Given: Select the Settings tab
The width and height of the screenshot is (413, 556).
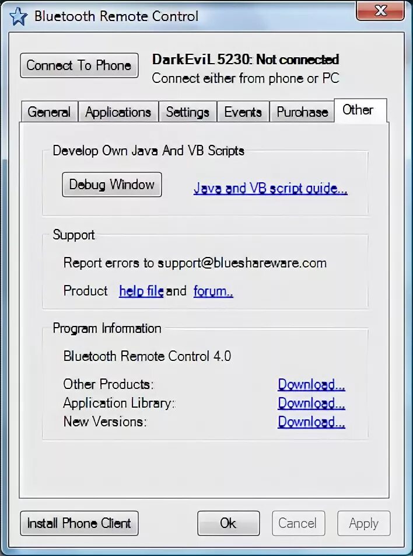Looking at the screenshot, I should pos(187,112).
